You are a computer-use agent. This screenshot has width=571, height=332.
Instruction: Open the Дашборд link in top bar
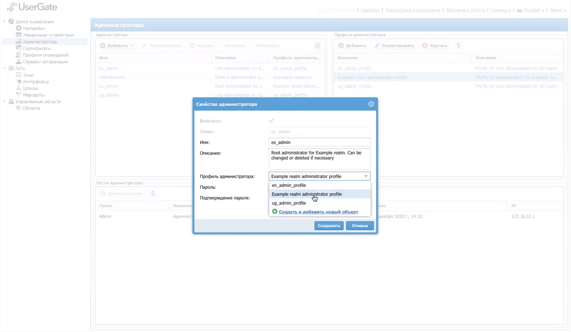click(x=370, y=10)
